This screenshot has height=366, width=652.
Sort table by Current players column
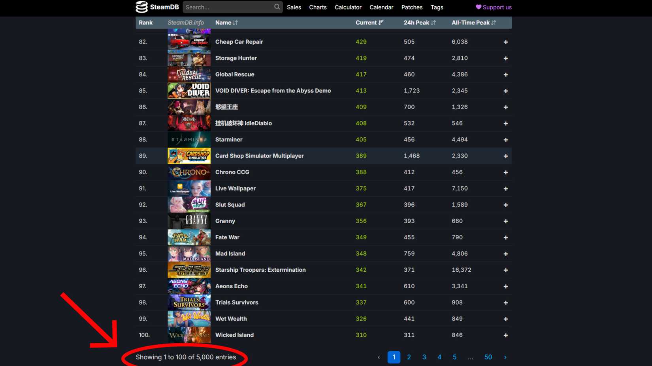click(x=369, y=22)
